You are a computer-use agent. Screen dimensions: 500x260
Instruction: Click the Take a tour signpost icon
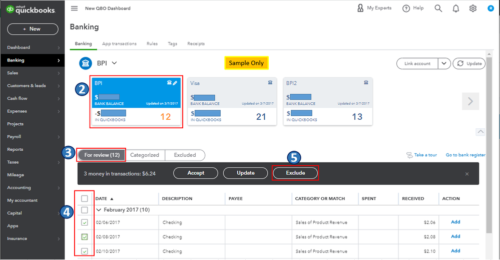point(409,155)
